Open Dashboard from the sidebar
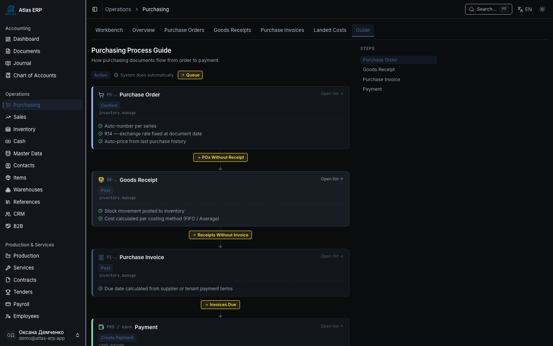 point(43,39)
